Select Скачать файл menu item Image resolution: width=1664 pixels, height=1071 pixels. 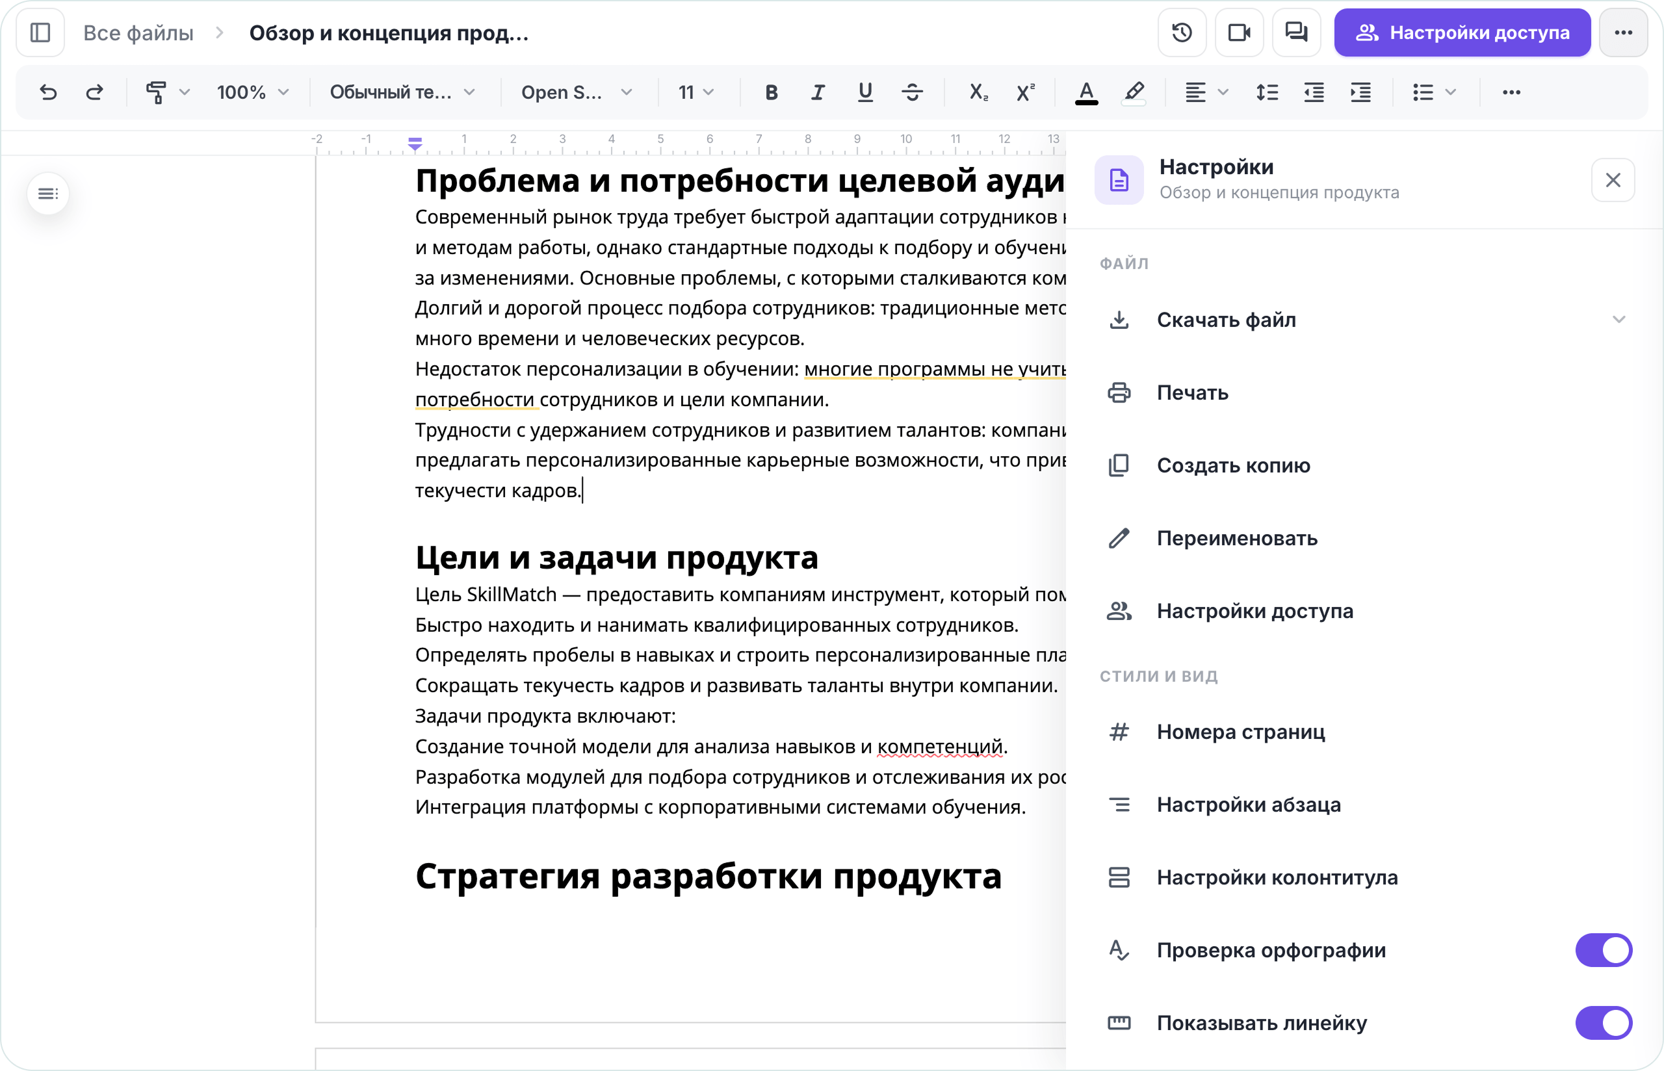1364,320
